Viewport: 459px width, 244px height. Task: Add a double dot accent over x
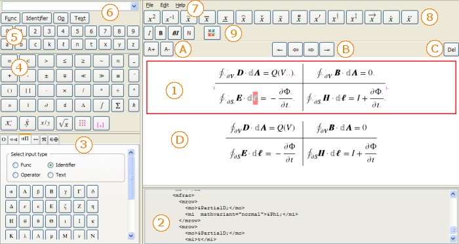pos(409,18)
